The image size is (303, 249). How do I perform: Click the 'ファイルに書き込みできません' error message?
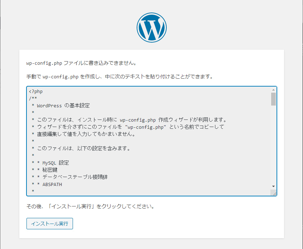tap(82, 63)
